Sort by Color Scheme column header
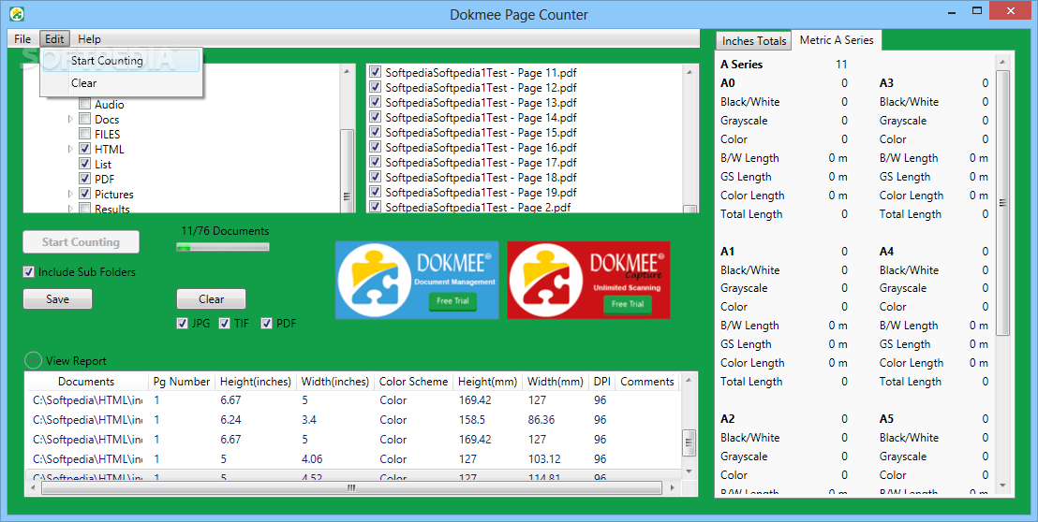Screen dimensions: 1038x522 (x=414, y=382)
